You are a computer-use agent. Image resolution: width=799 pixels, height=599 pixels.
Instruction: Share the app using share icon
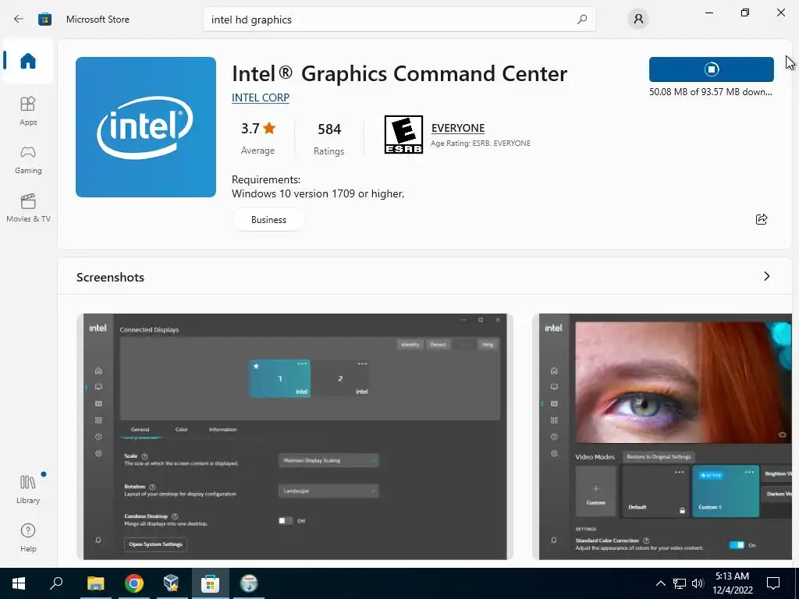pos(762,219)
